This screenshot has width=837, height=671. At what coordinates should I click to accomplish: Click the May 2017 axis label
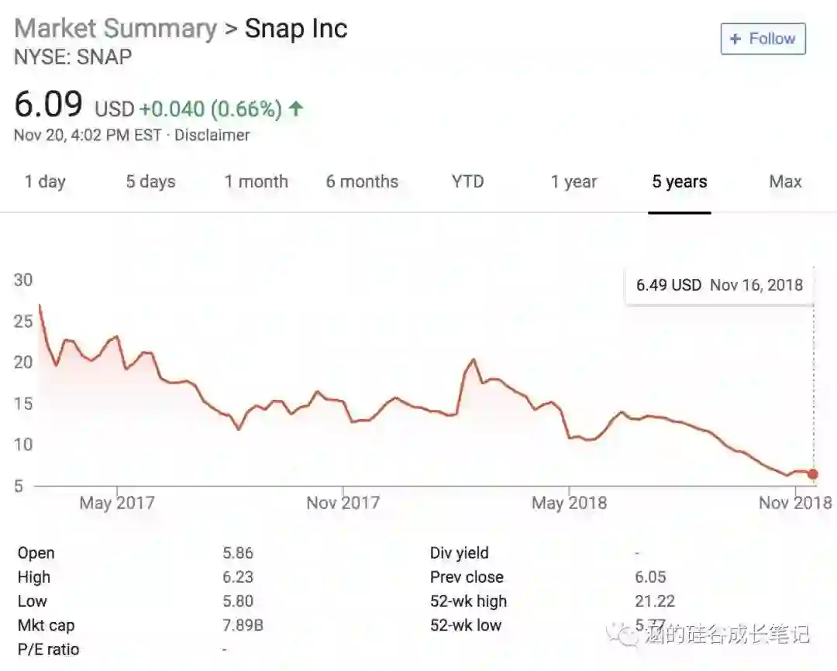coord(117,503)
